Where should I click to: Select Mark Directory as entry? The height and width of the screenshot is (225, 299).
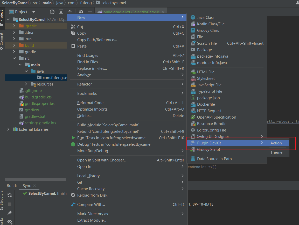point(127,214)
